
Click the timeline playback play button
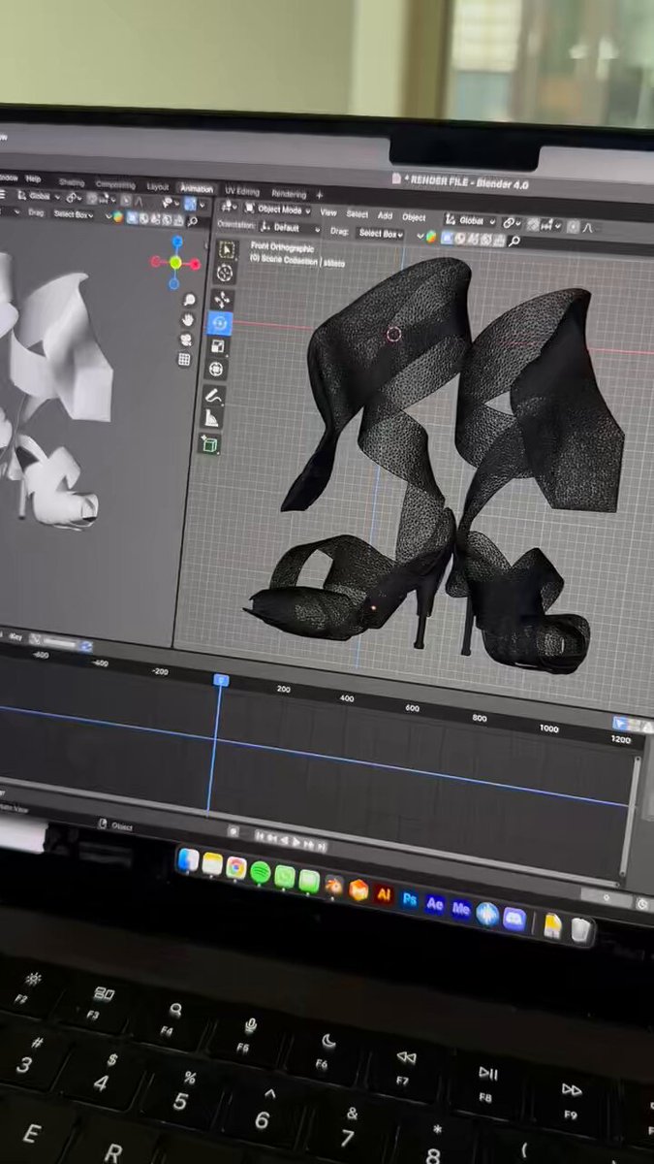click(x=296, y=842)
